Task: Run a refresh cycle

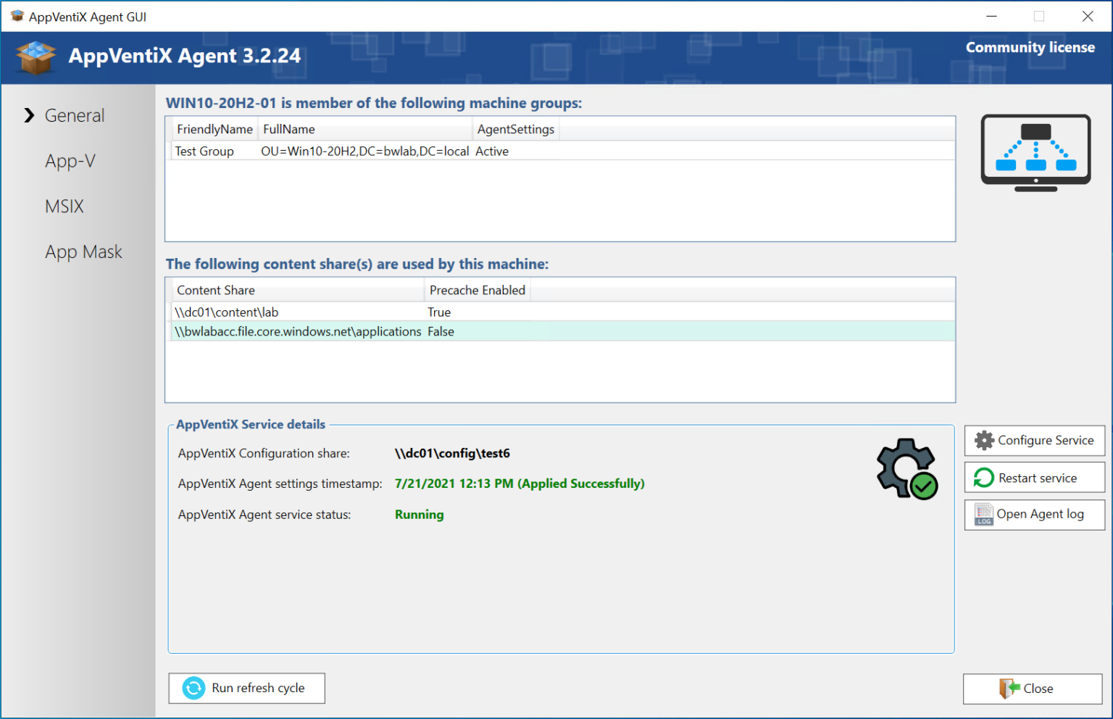Action: point(246,688)
